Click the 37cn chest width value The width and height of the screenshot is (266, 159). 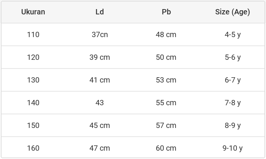point(100,34)
